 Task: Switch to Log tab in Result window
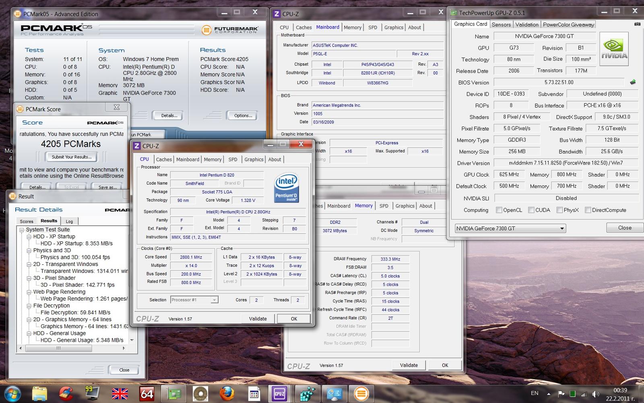(x=70, y=221)
